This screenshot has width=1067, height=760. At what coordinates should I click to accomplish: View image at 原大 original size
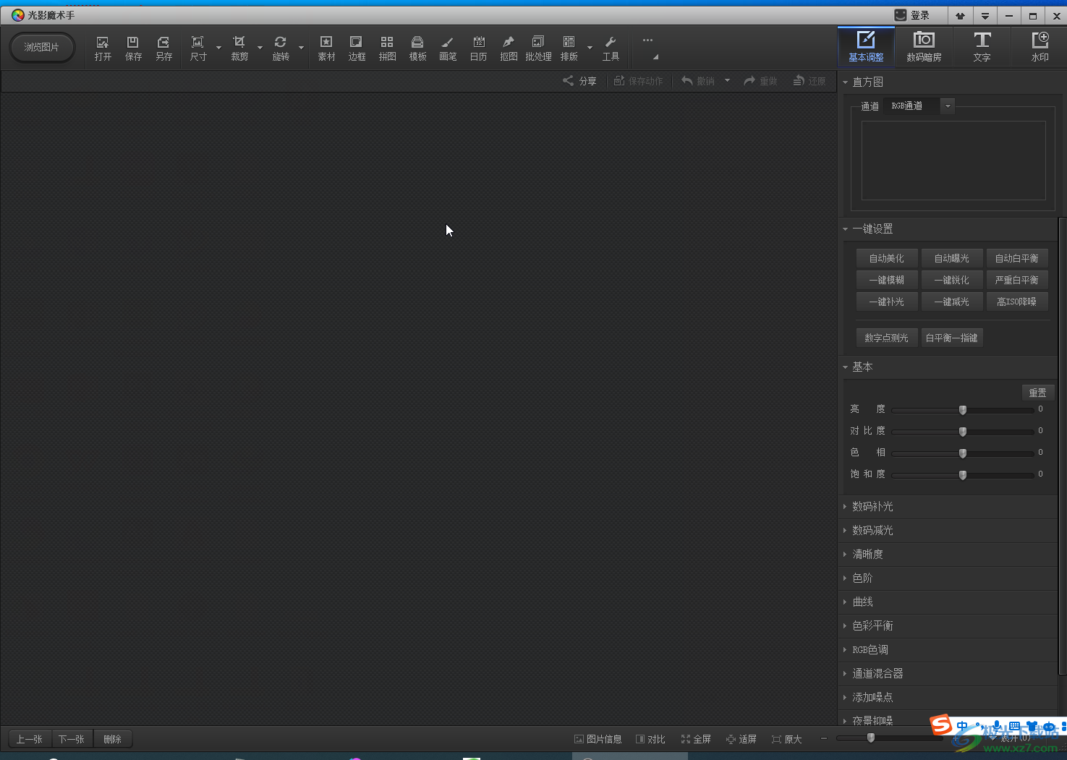point(787,739)
